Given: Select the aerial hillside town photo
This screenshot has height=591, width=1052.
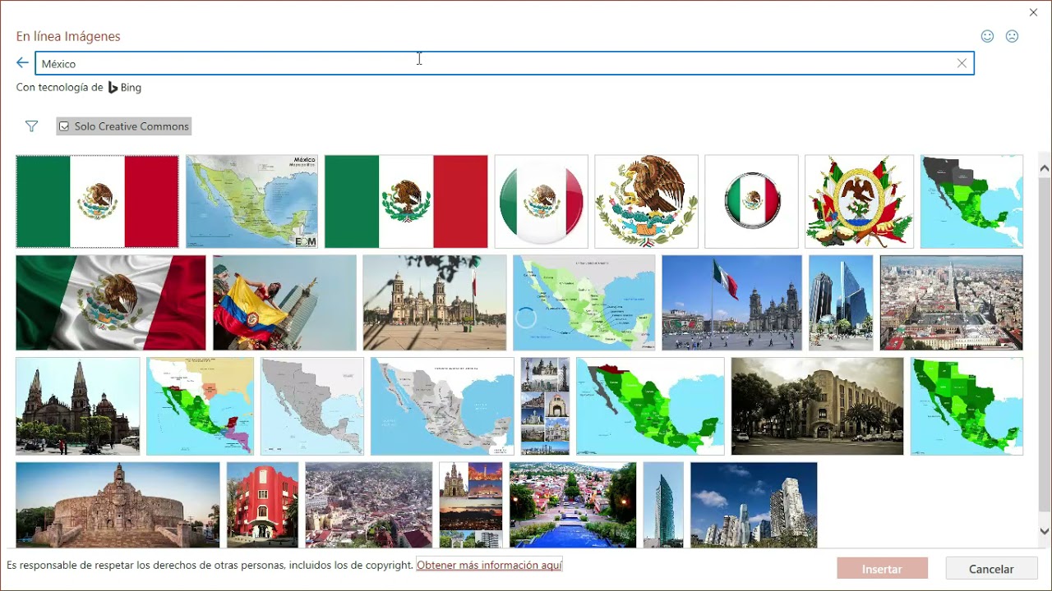Looking at the screenshot, I should 369,505.
